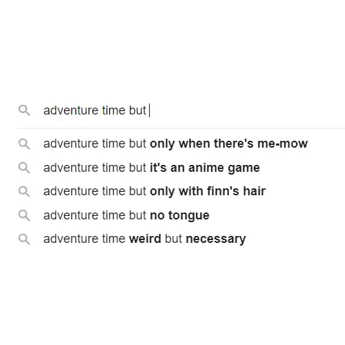This screenshot has height=345, width=345.
Task: Click bold word 'necessary' in last suggestion
Action: (216, 239)
